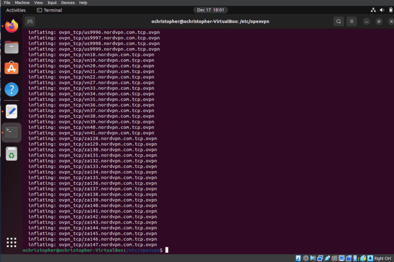Click the line us9999.nordvpn.com.tcp.ovpn
This screenshot has width=394, height=262.
tap(94, 49)
